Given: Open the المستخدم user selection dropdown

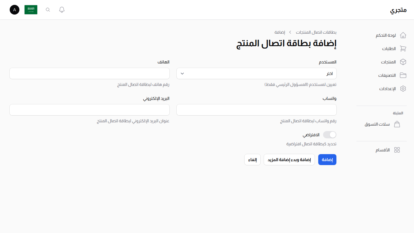Looking at the screenshot, I should tap(256, 73).
